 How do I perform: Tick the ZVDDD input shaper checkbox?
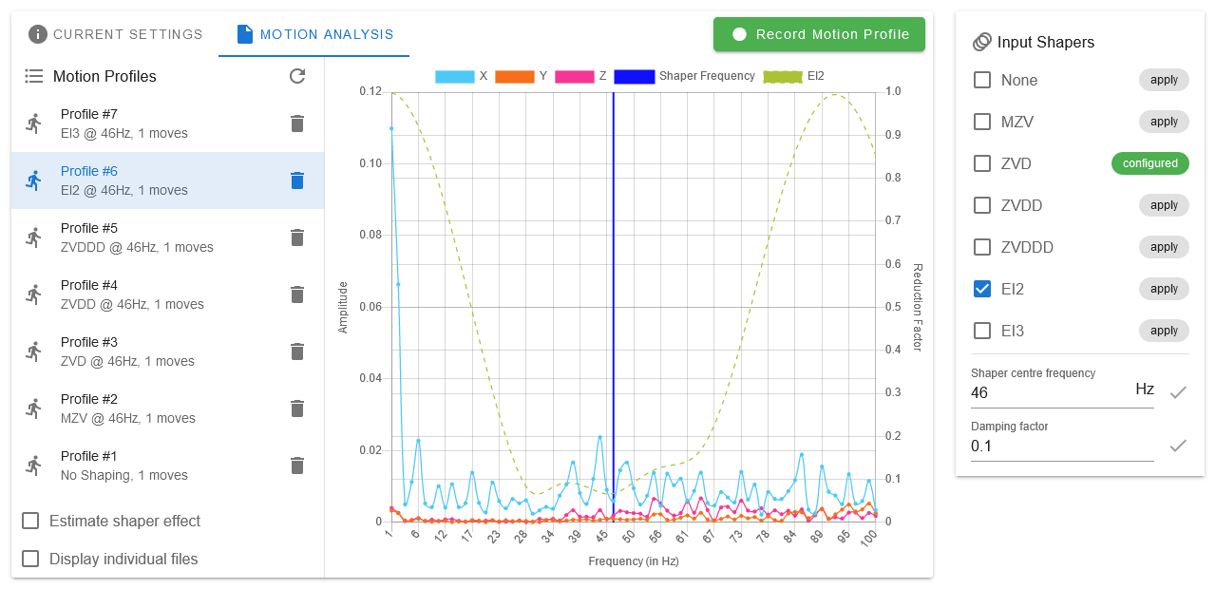[x=982, y=247]
